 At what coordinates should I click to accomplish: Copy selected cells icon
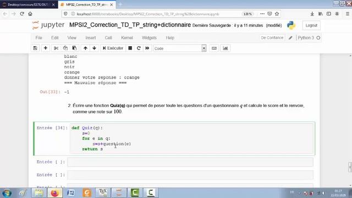(65, 48)
